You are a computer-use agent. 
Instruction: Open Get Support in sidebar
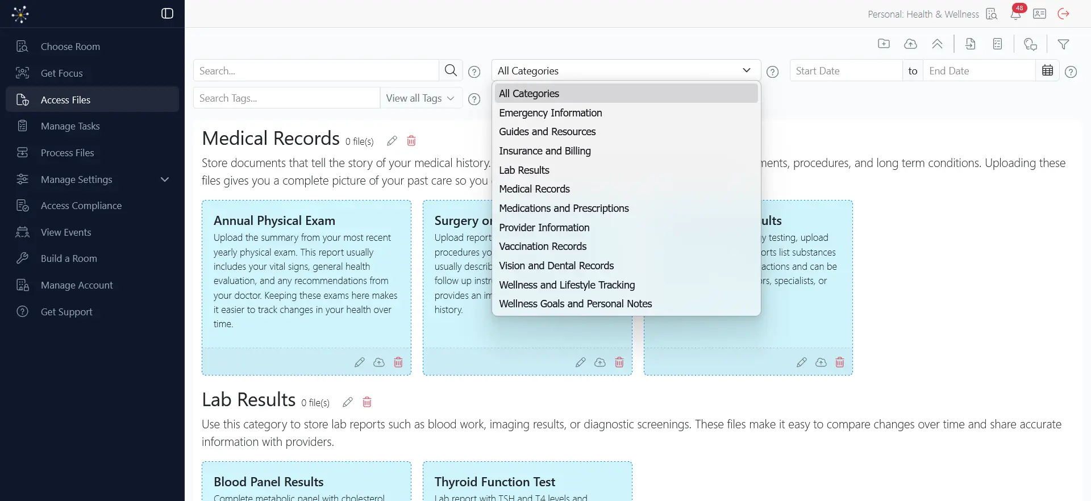pyautogui.click(x=92, y=312)
